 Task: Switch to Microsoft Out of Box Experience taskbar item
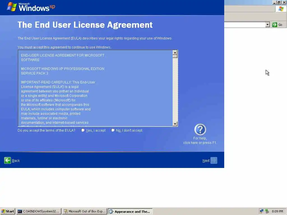click(x=85, y=211)
